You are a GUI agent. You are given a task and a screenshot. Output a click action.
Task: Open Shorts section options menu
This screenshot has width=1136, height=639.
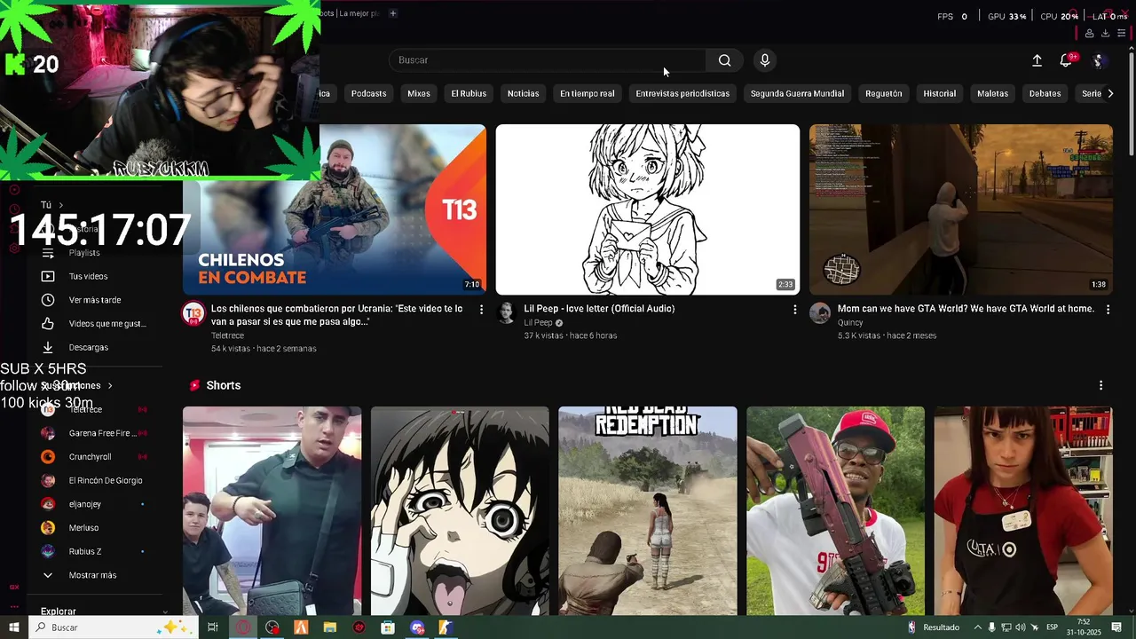point(1100,385)
